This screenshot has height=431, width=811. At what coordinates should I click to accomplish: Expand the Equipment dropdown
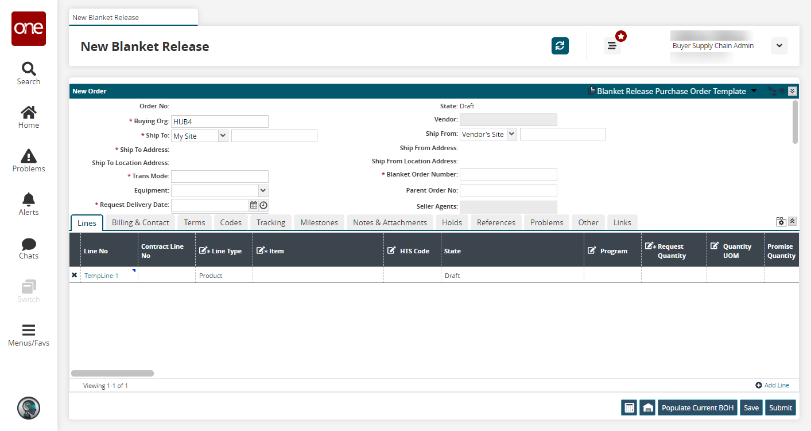coord(263,190)
